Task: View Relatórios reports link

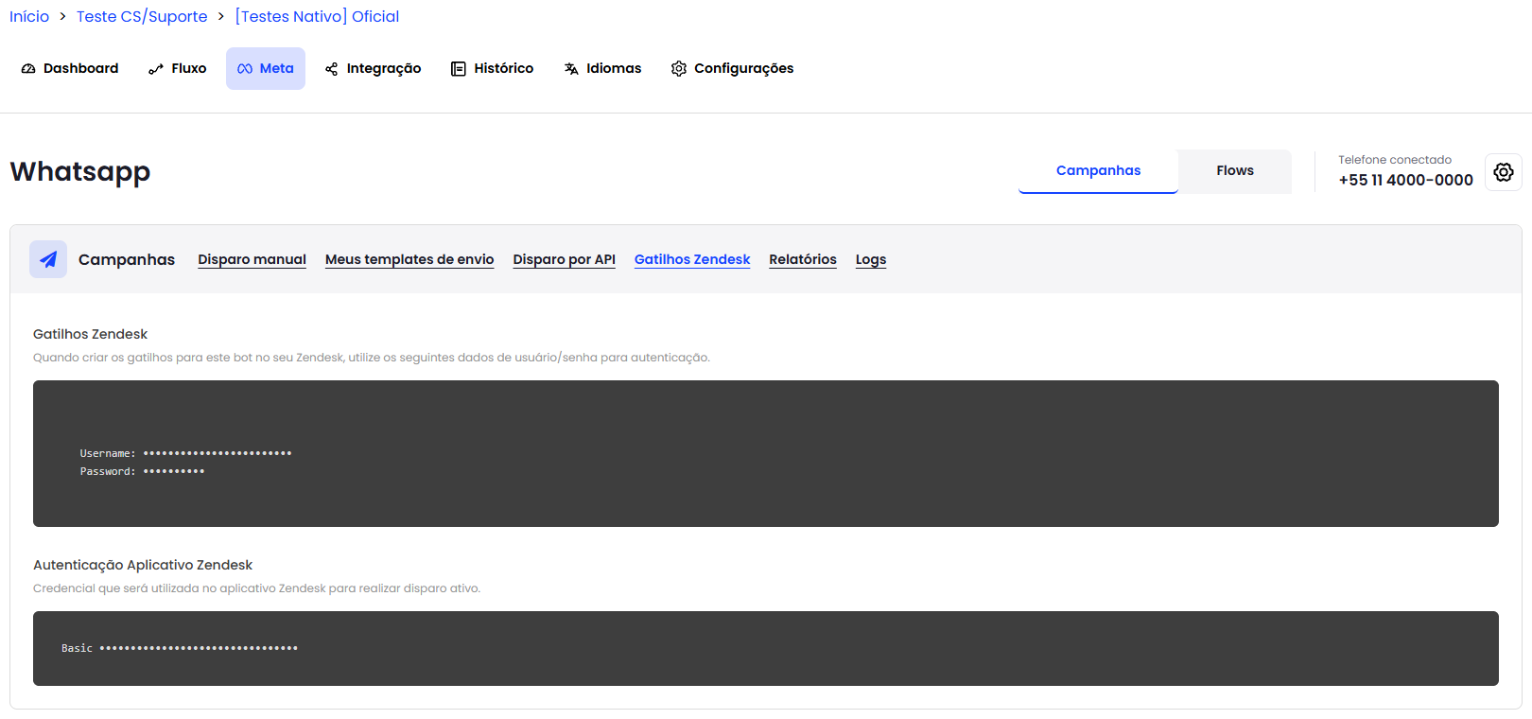Action: pos(803,259)
